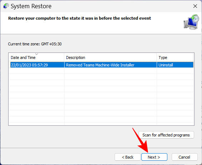Cancel the System Restore wizard

tap(185, 157)
